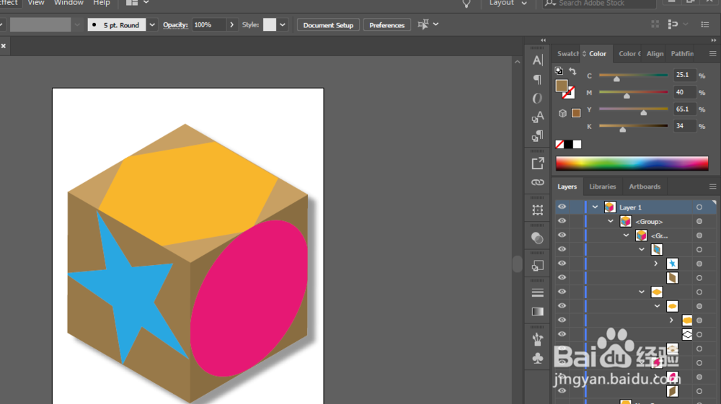721x404 pixels.
Task: Toggle visibility of the <Group> sublayer
Action: (x=562, y=221)
